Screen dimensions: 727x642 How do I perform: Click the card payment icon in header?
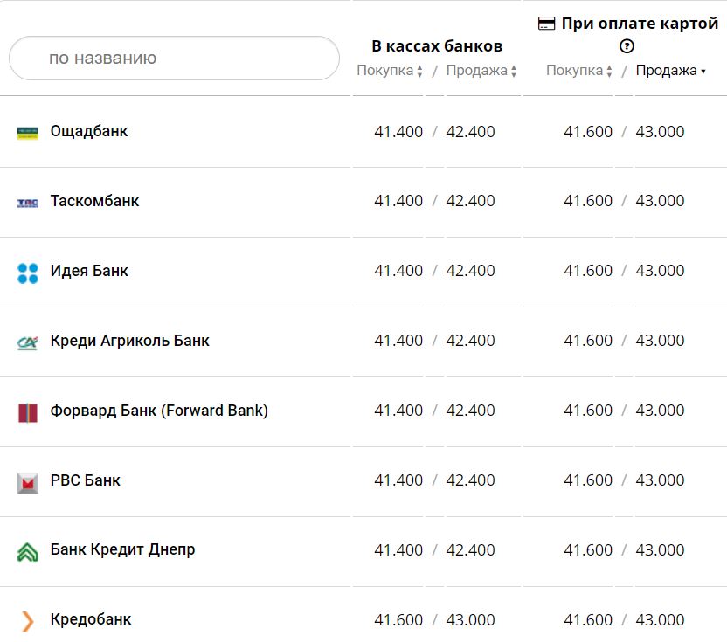[546, 24]
